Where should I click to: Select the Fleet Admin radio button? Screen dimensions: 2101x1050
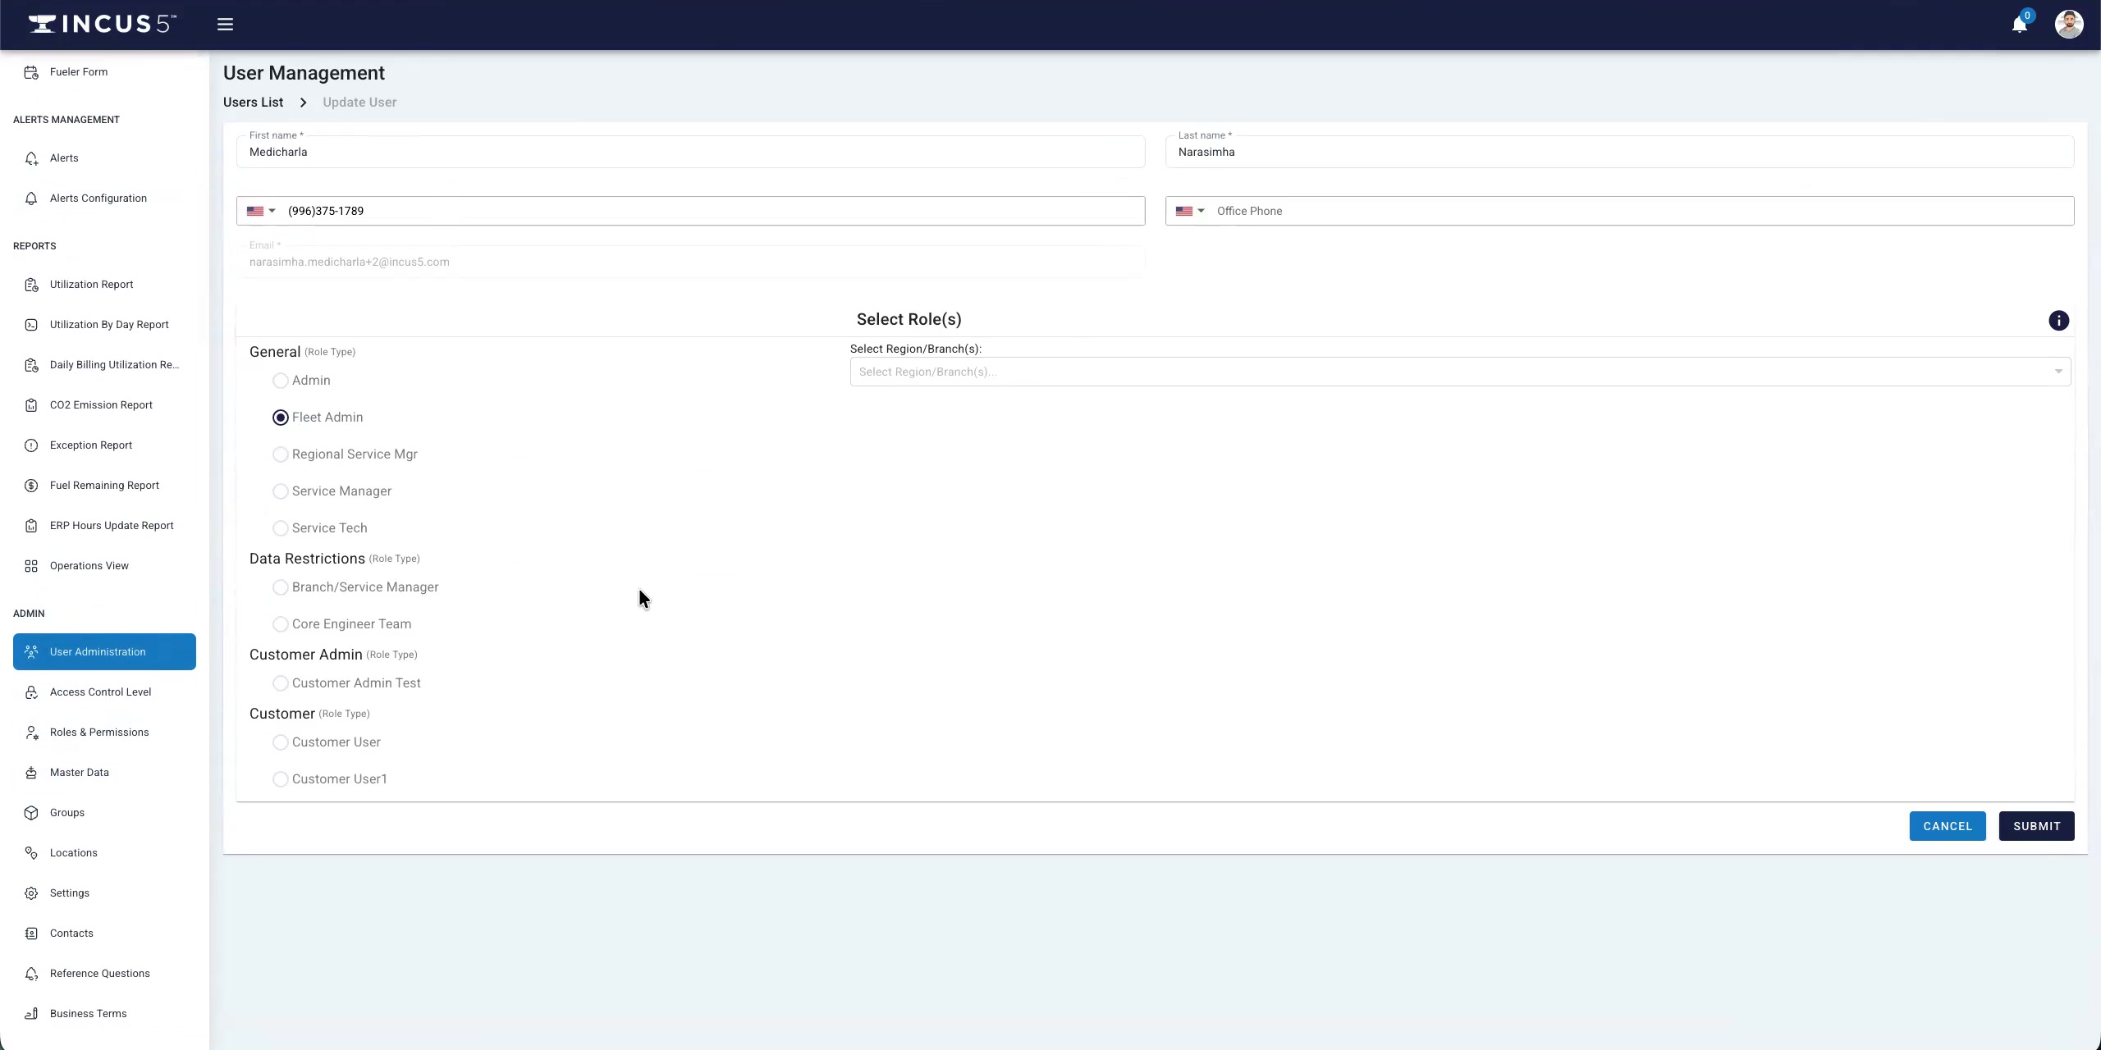coord(281,418)
